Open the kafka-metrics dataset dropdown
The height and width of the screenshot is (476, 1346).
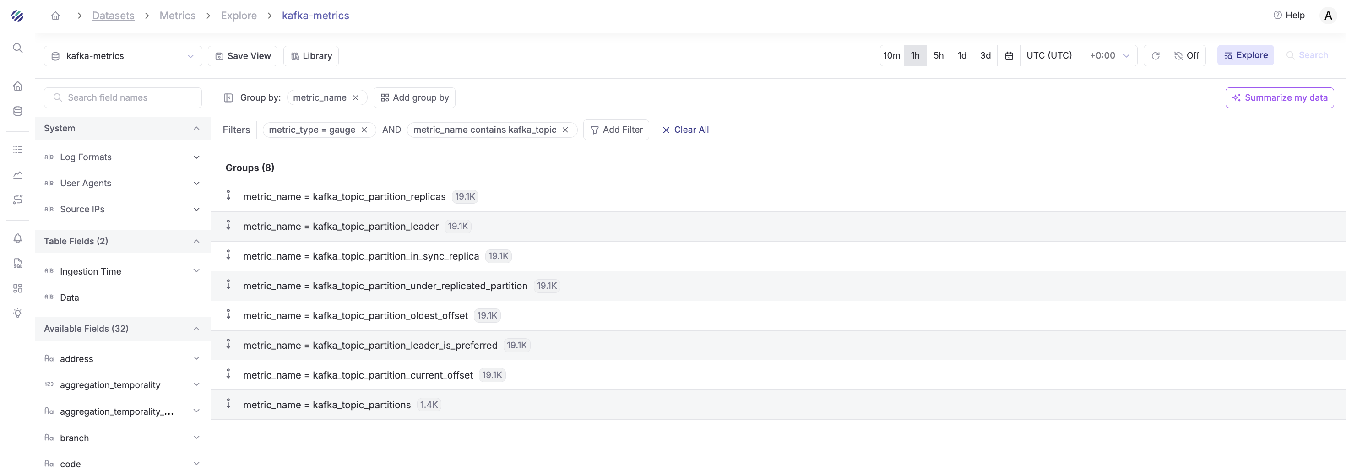click(123, 56)
